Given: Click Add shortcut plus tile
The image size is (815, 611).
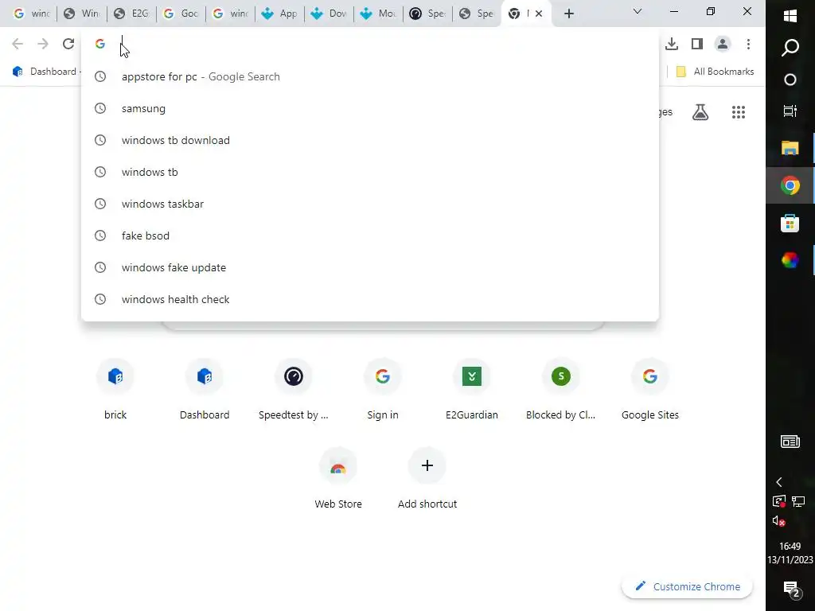Looking at the screenshot, I should (x=427, y=478).
